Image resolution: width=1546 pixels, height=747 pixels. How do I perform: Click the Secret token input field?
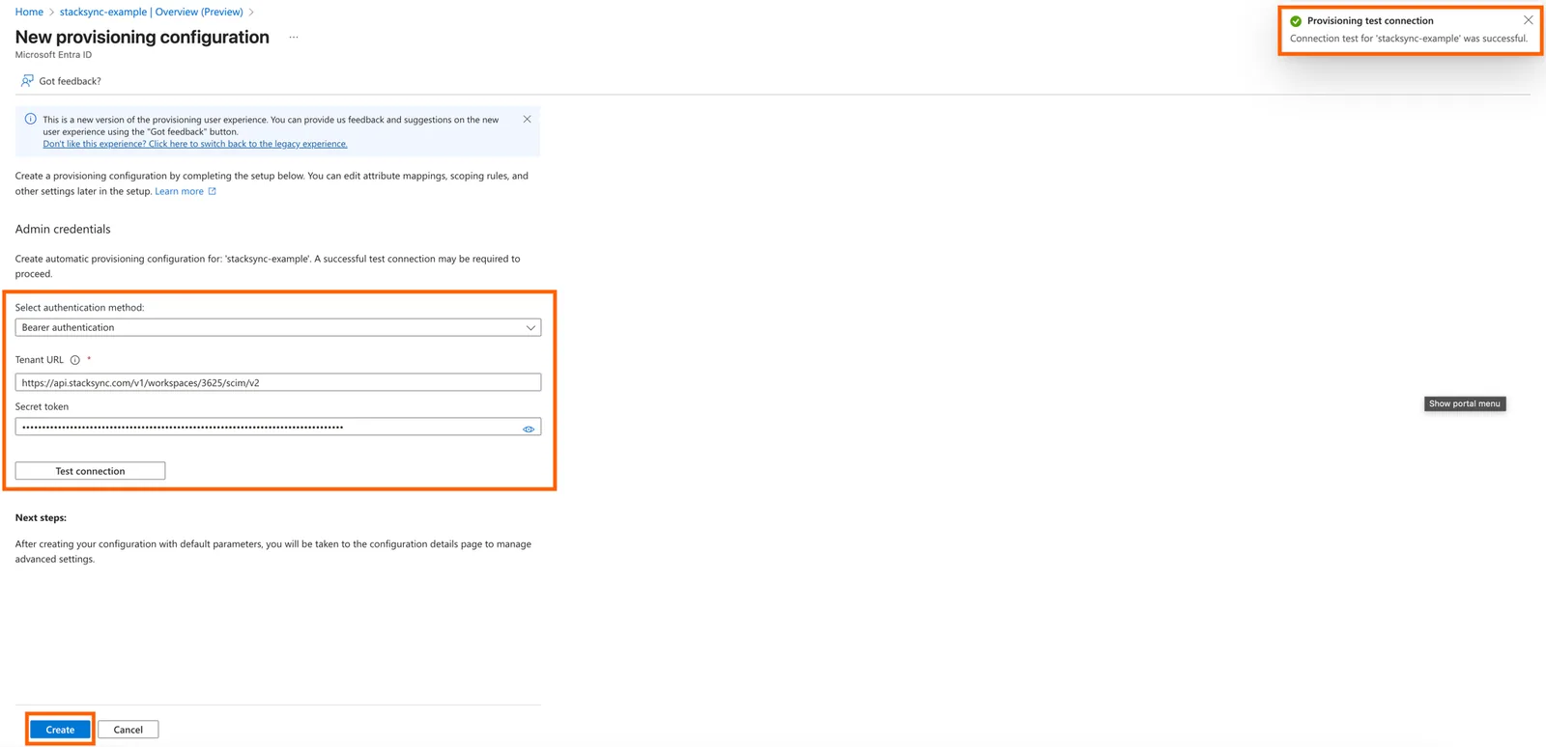pos(278,427)
